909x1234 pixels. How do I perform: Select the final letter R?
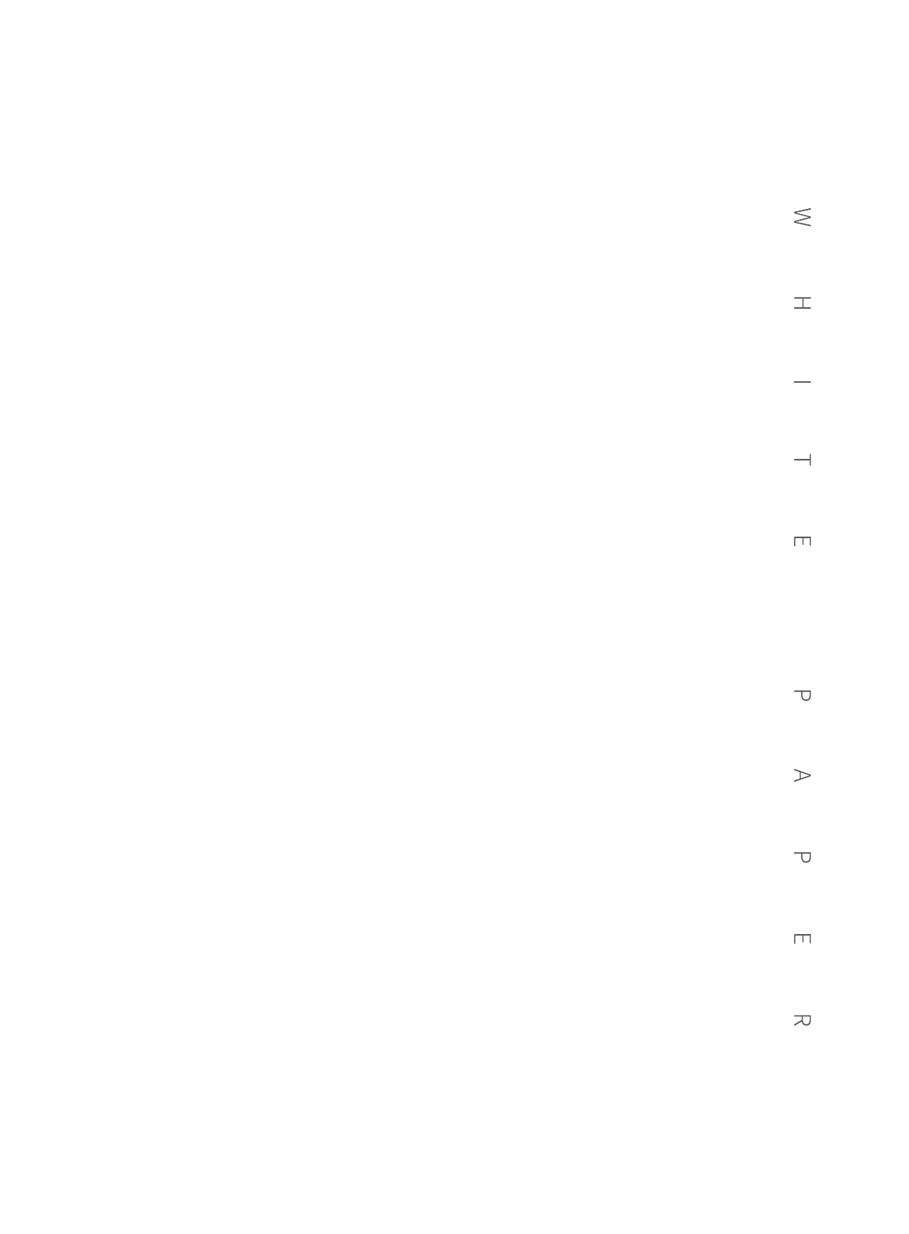tap(802, 1020)
